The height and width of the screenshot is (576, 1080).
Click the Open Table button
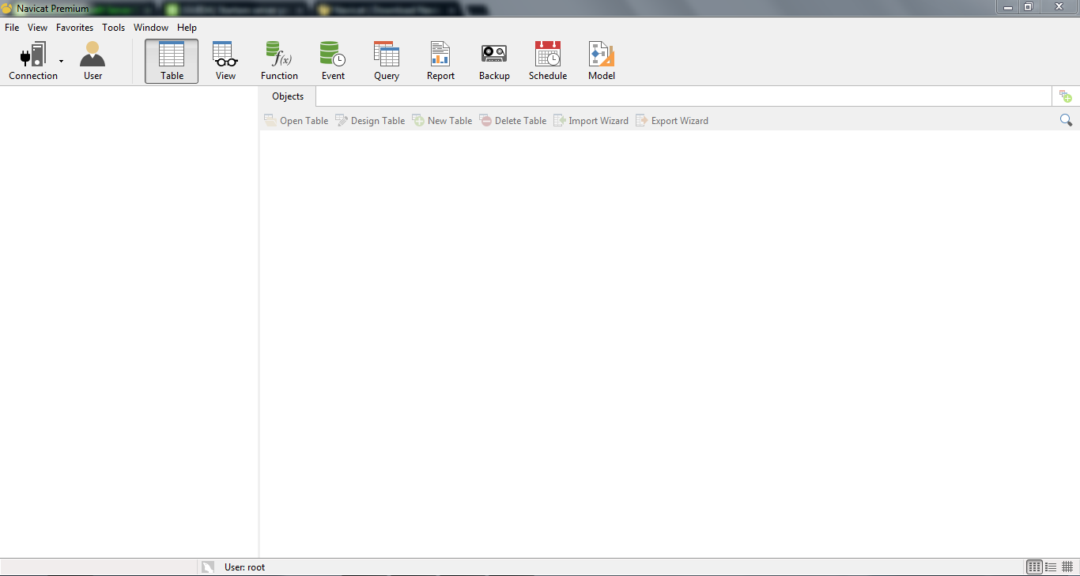296,121
